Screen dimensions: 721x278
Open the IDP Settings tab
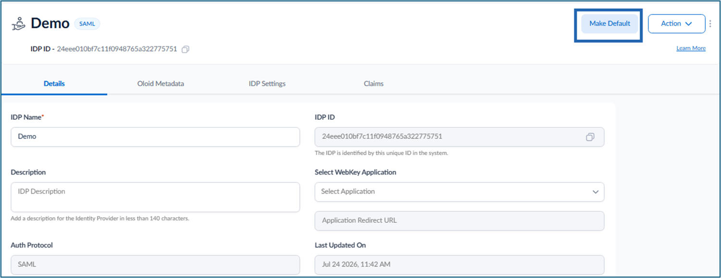click(x=267, y=83)
